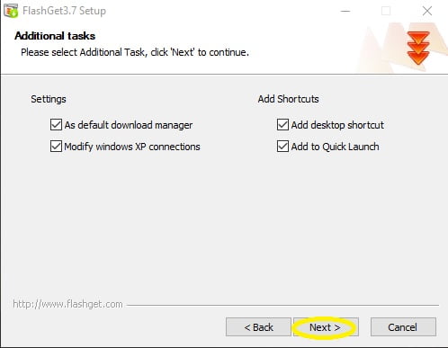
Task: Click the grayed-out maximize window button
Action: coord(386,11)
